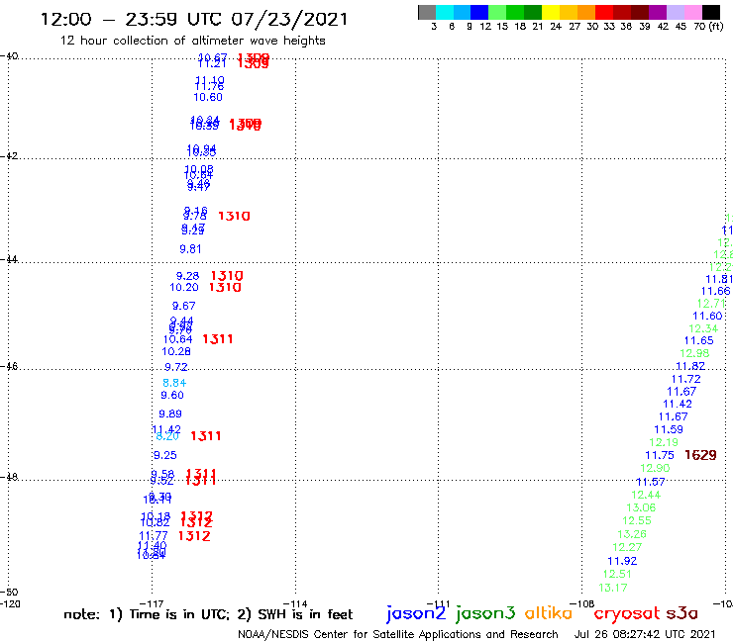Click the "-108" longitude axis label
This screenshot has height=643, width=733.
click(x=582, y=603)
